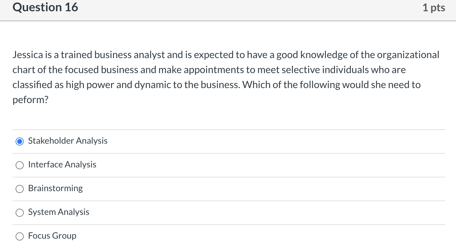Screen dimensions: 456x248
Task: Click the Stakeholder Analysis answer label
Action: pos(68,141)
